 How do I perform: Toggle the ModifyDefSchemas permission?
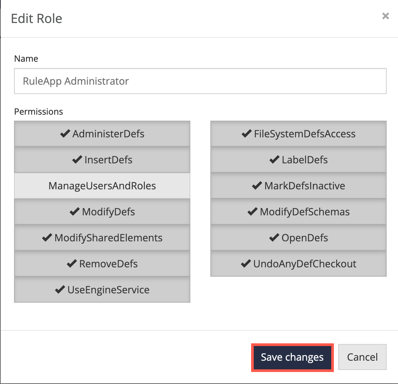(x=298, y=212)
